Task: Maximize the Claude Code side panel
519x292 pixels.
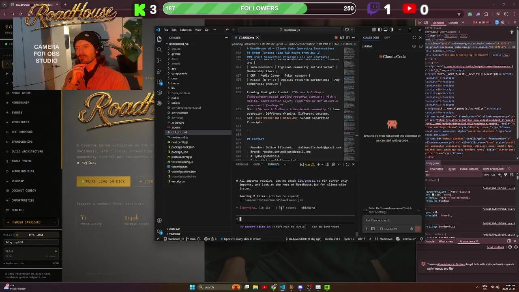Action: [x=414, y=38]
